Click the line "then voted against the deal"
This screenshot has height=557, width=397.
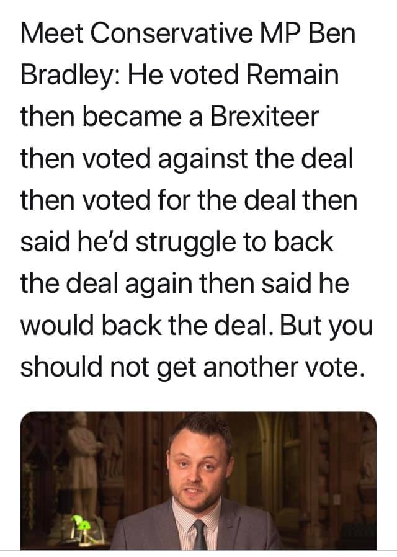(x=186, y=158)
